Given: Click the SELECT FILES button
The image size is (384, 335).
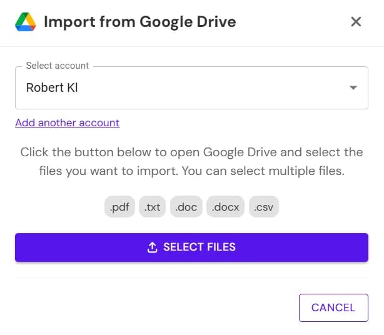Looking at the screenshot, I should [x=191, y=247].
